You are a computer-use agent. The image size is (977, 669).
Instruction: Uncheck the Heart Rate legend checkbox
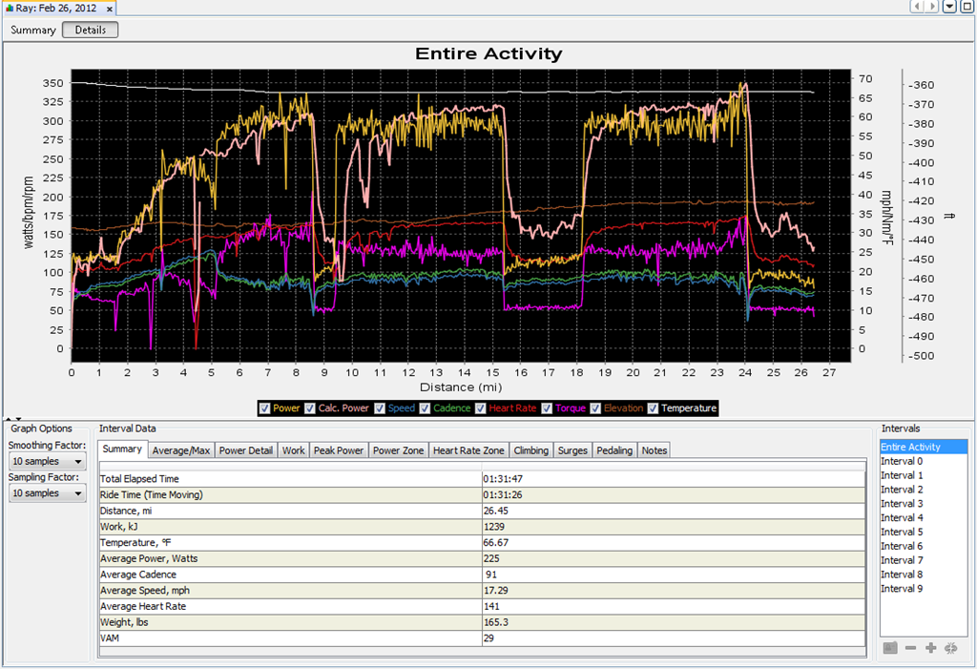pyautogui.click(x=481, y=408)
